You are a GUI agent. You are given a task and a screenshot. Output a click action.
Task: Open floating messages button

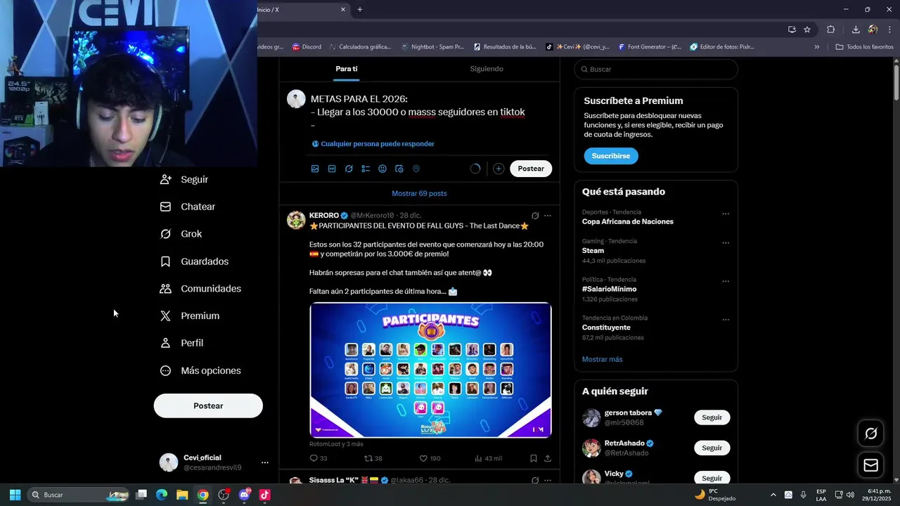[870, 465]
